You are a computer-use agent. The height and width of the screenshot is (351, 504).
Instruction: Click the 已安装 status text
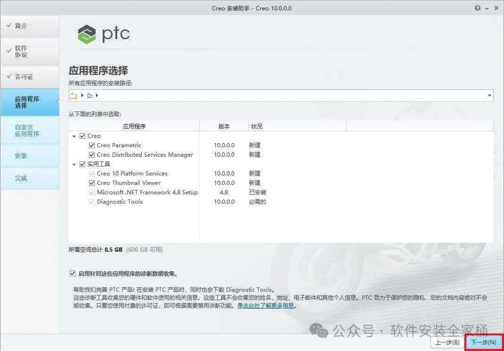(258, 192)
